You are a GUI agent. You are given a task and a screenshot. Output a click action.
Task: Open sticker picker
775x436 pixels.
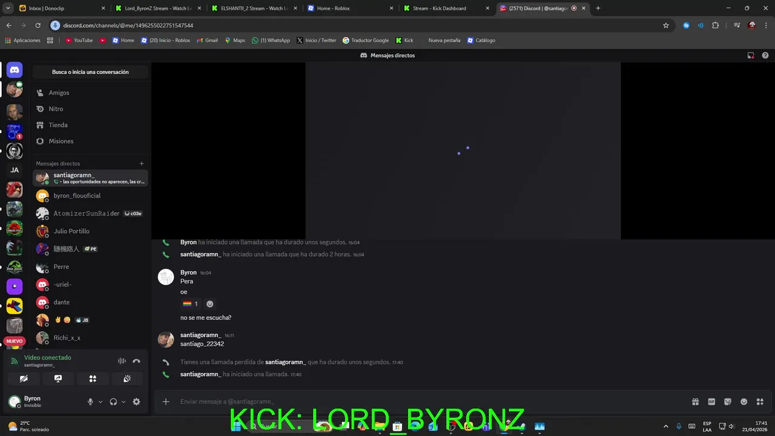(x=728, y=401)
